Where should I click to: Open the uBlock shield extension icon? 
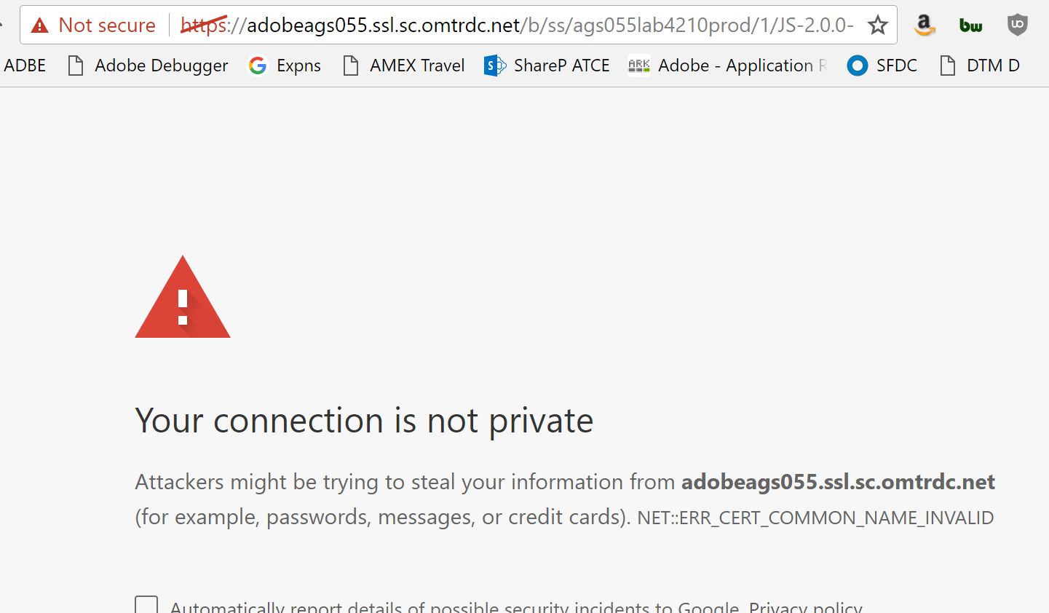[x=1017, y=25]
